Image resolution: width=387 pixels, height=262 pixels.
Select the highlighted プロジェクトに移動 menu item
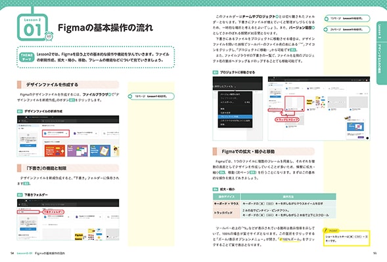point(235,117)
